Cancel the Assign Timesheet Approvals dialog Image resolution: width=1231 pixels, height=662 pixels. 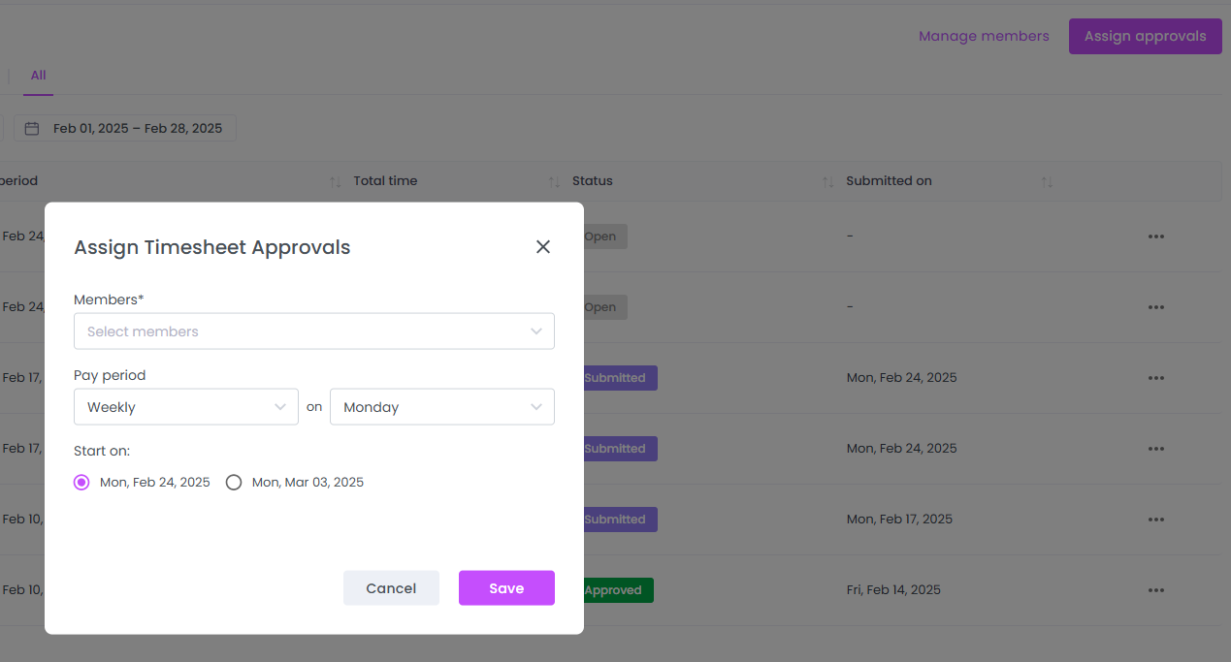[391, 587]
